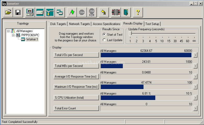Click the 60 mark on frequency scale
This screenshot has height=125, width=204.
[x=188, y=41]
